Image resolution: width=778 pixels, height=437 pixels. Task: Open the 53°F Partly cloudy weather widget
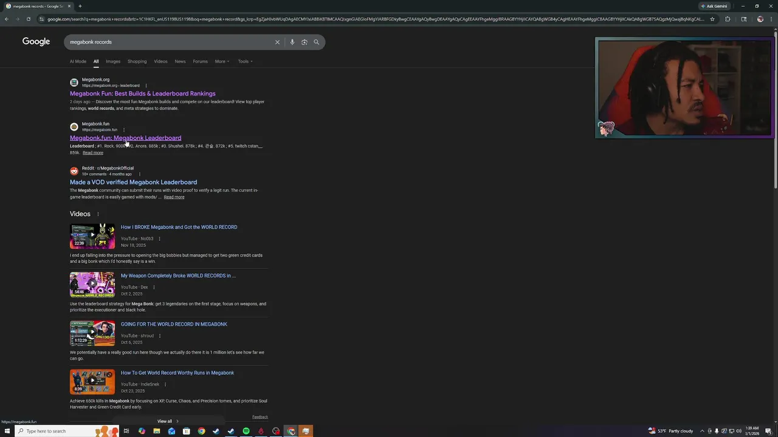pos(670,431)
